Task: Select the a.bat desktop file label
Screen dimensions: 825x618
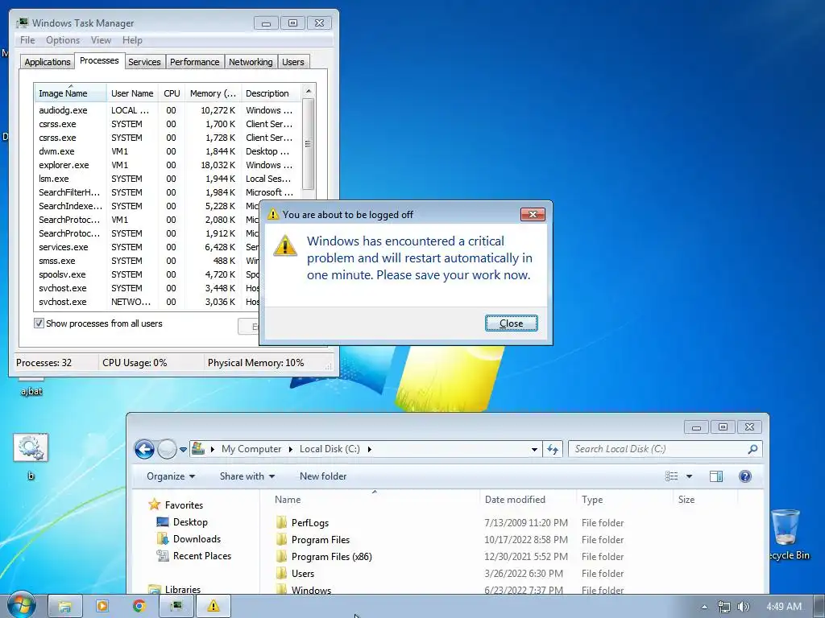Action: point(31,392)
